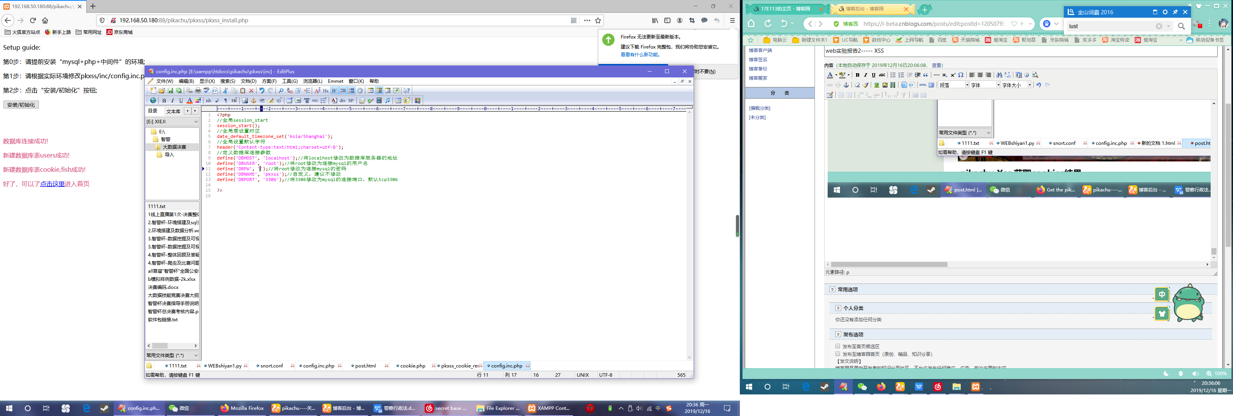1233x416 pixels.
Task: Check the 发布至首页候选区 checkbox
Action: (838, 346)
